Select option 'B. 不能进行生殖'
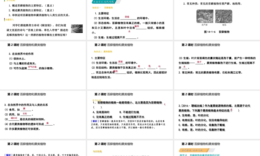The image size is (260, 156). 129,112
